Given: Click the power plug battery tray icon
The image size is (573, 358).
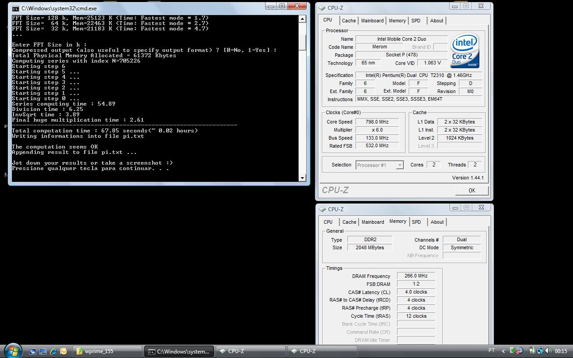Looking at the screenshot, I should pos(532,351).
